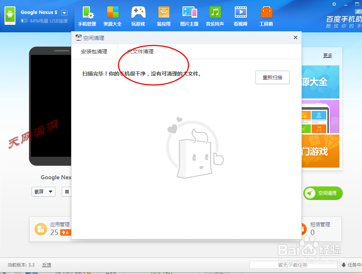Open 看视频 video section
This screenshot has width=362, height=274.
coord(240,16)
